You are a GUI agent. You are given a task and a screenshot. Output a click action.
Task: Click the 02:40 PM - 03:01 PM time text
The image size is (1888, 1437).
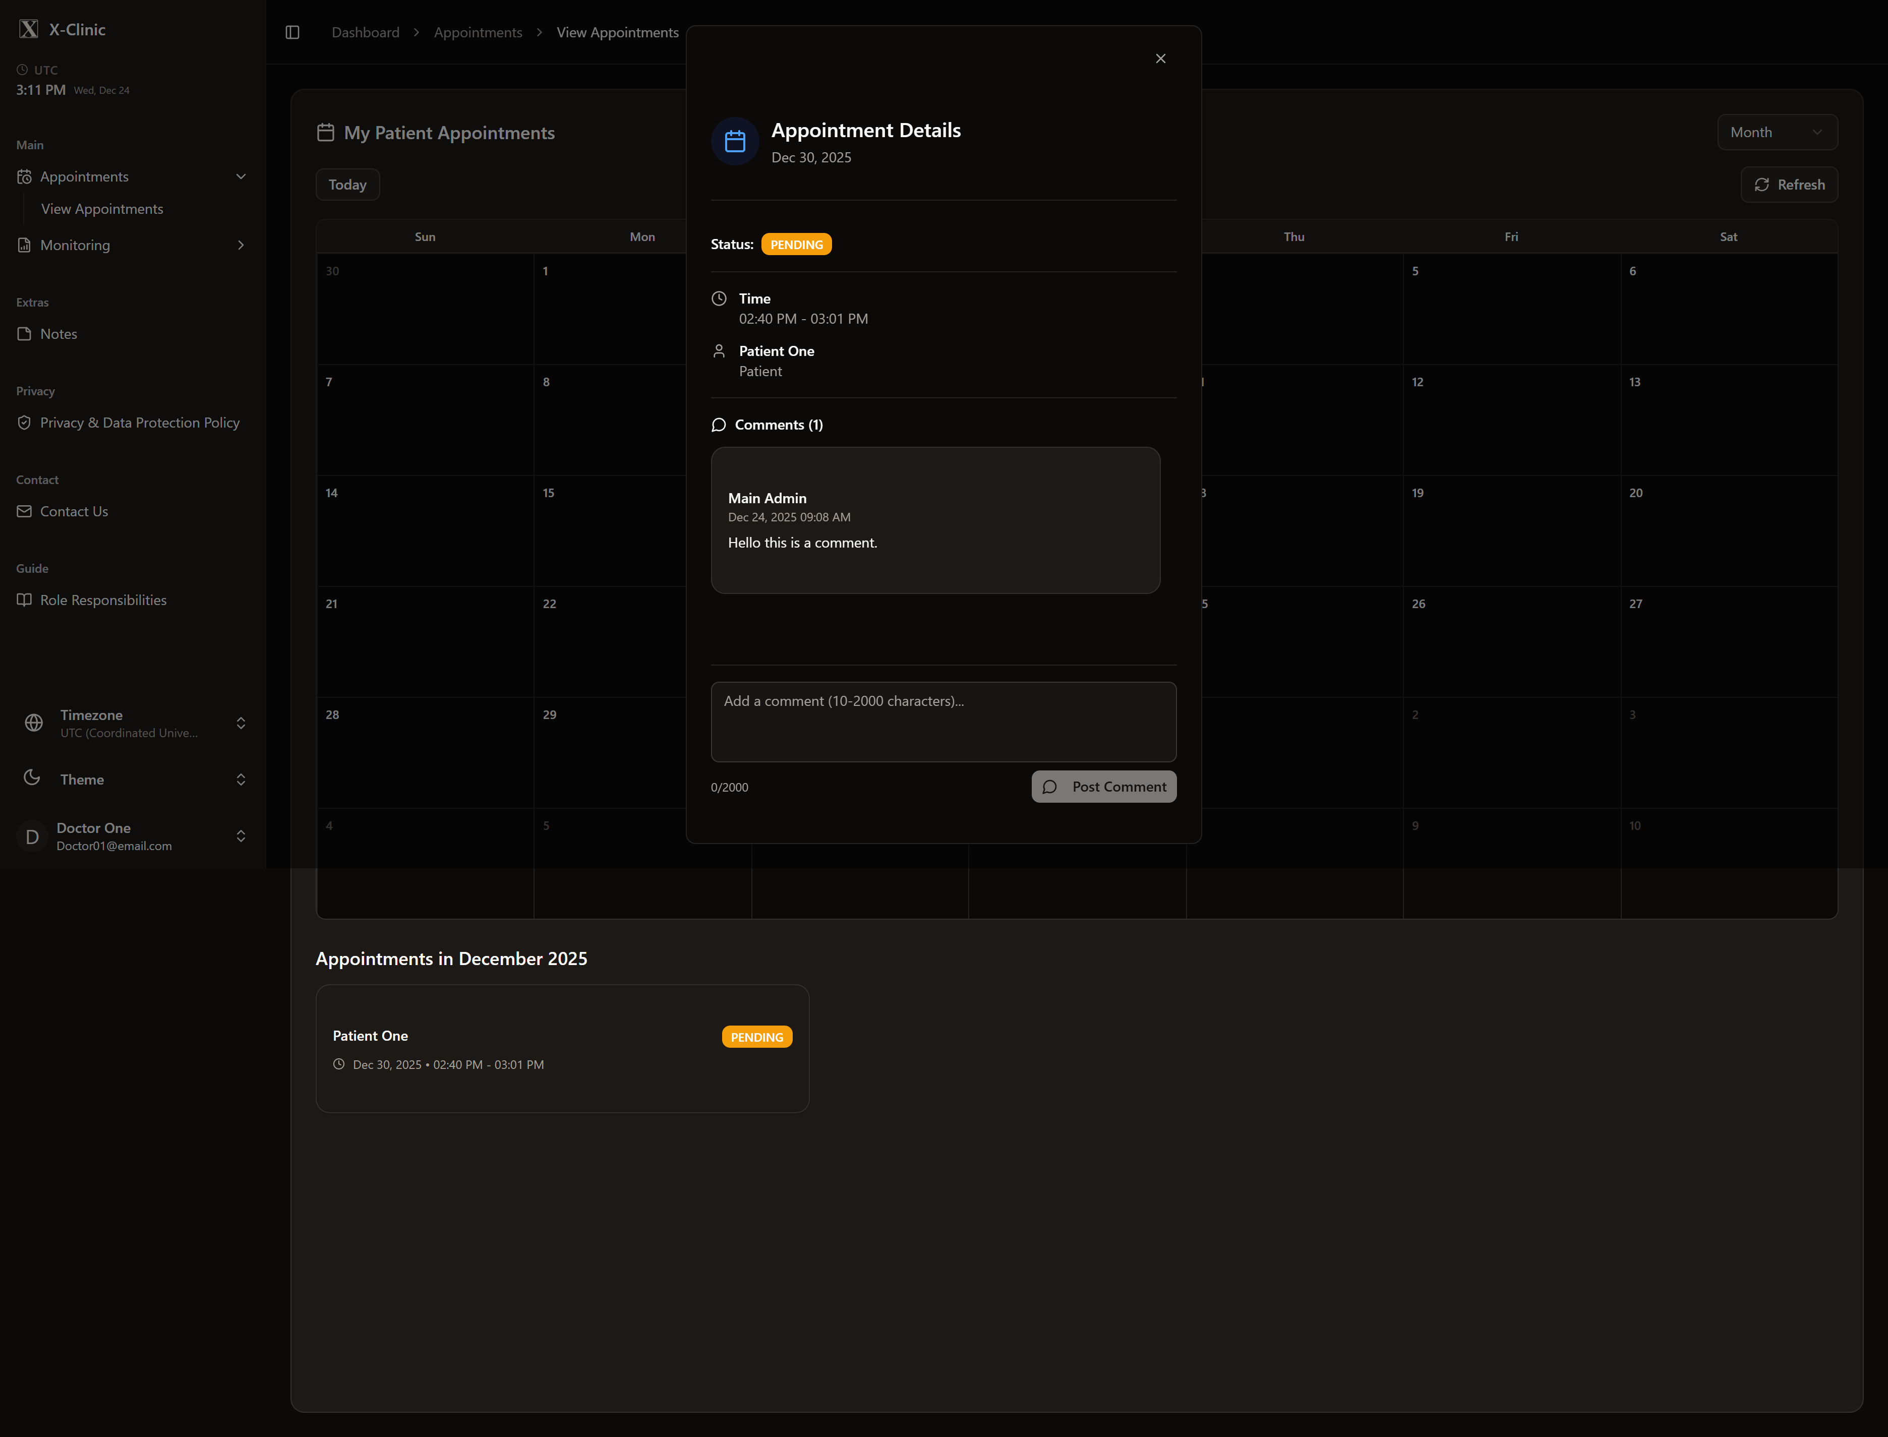(x=803, y=319)
